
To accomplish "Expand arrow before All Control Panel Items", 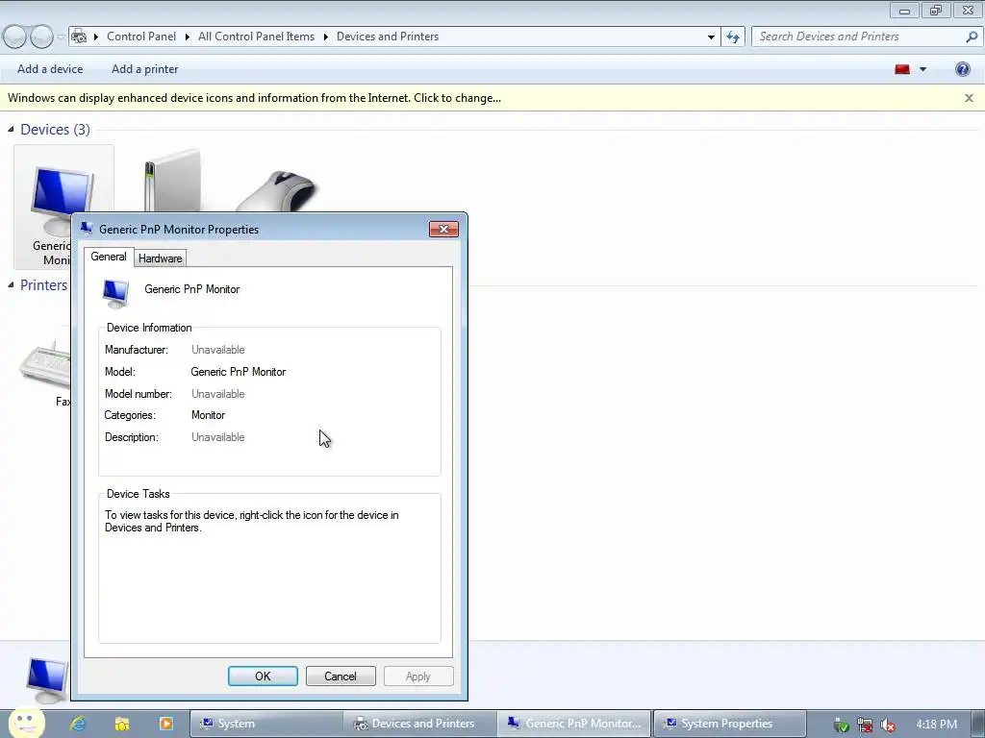I will point(188,37).
